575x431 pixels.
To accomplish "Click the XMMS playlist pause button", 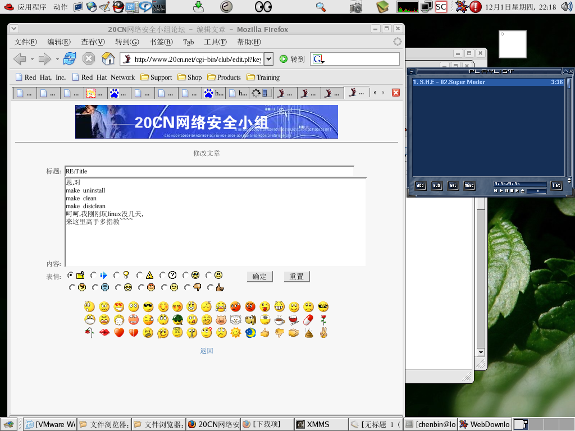I will (x=507, y=191).
